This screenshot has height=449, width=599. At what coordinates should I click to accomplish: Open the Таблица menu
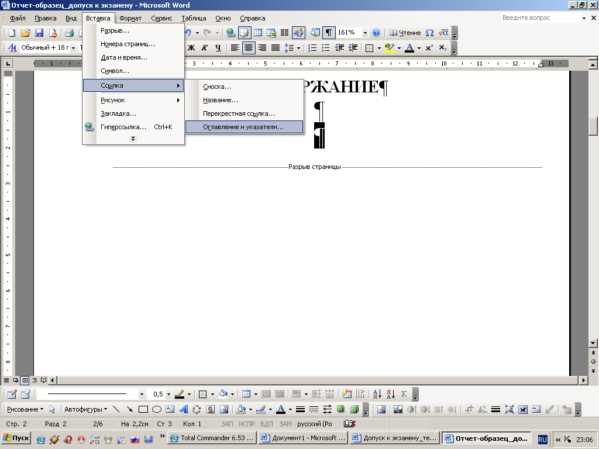pos(194,18)
